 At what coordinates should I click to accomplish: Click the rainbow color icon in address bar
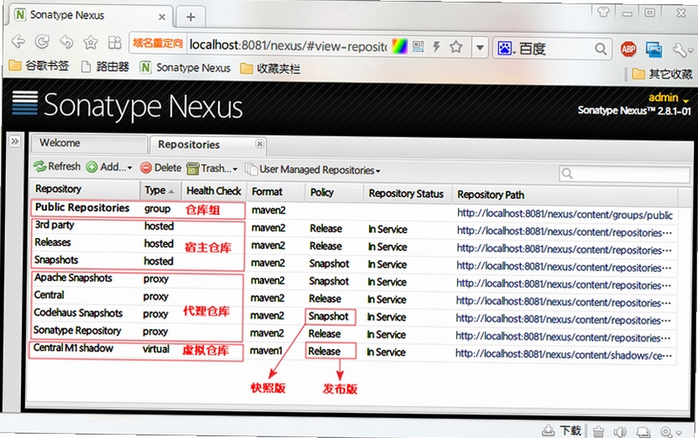click(x=400, y=47)
